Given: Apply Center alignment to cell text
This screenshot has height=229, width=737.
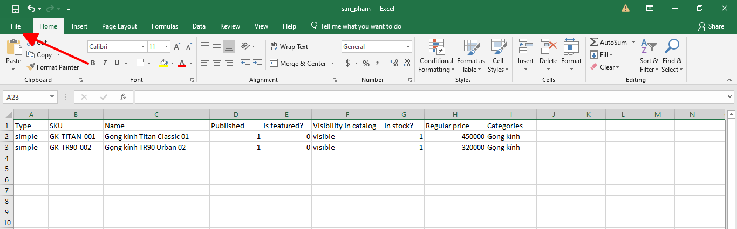Looking at the screenshot, I should tap(217, 63).
